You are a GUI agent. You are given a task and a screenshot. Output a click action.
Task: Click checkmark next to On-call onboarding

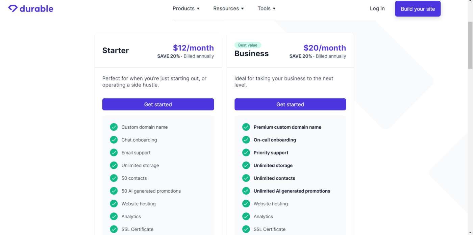coord(246,140)
